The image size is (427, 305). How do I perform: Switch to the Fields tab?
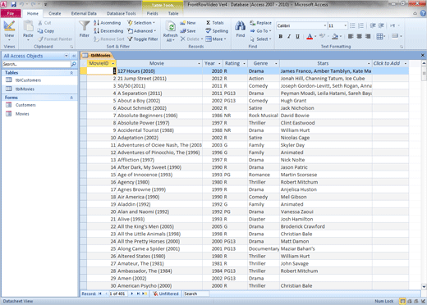point(152,13)
